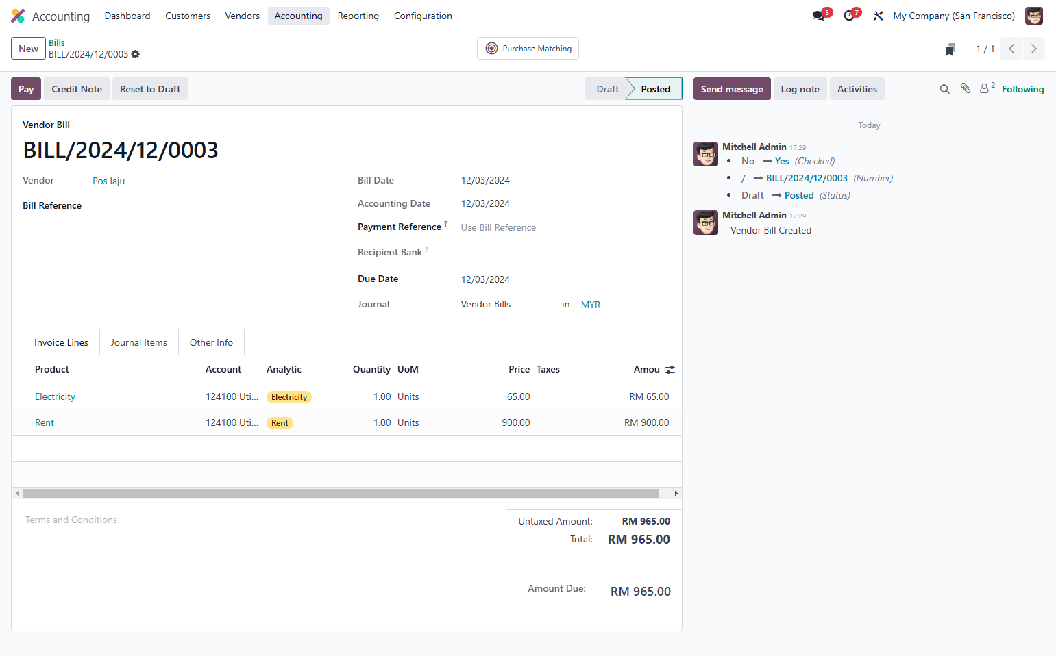Click the Rent analytic tag

(280, 423)
